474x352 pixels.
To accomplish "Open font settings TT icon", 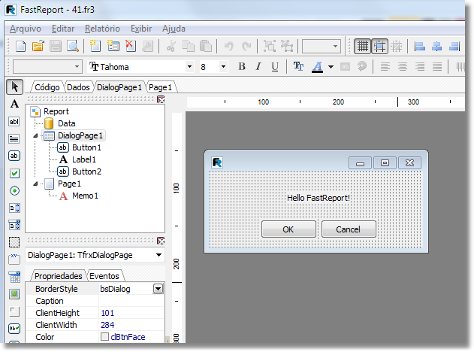I will pos(299,67).
